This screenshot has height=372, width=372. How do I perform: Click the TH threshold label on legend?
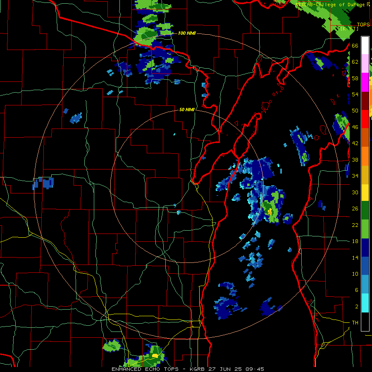point(355,323)
